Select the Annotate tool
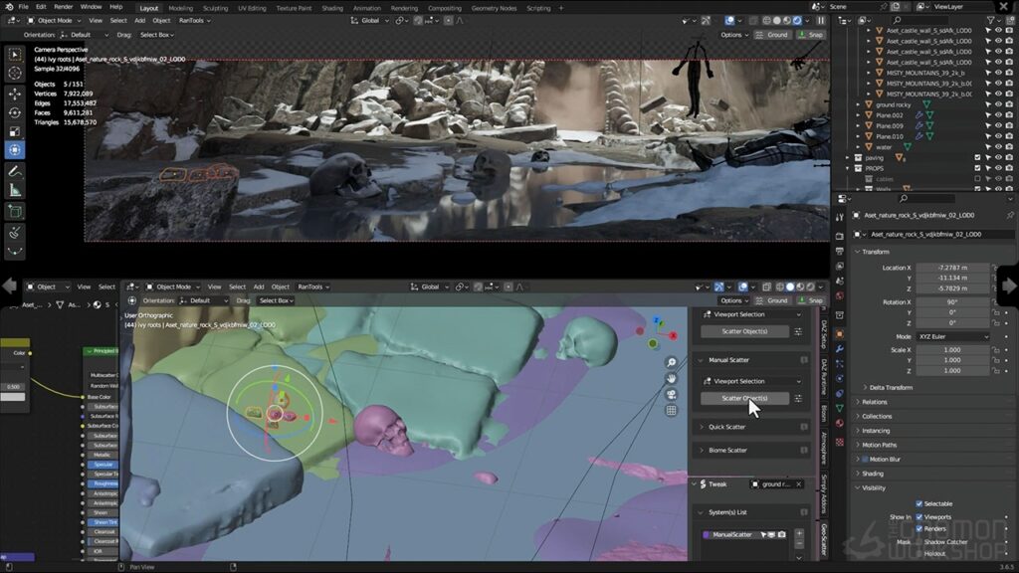Viewport: 1019px width, 573px height. pyautogui.click(x=15, y=171)
